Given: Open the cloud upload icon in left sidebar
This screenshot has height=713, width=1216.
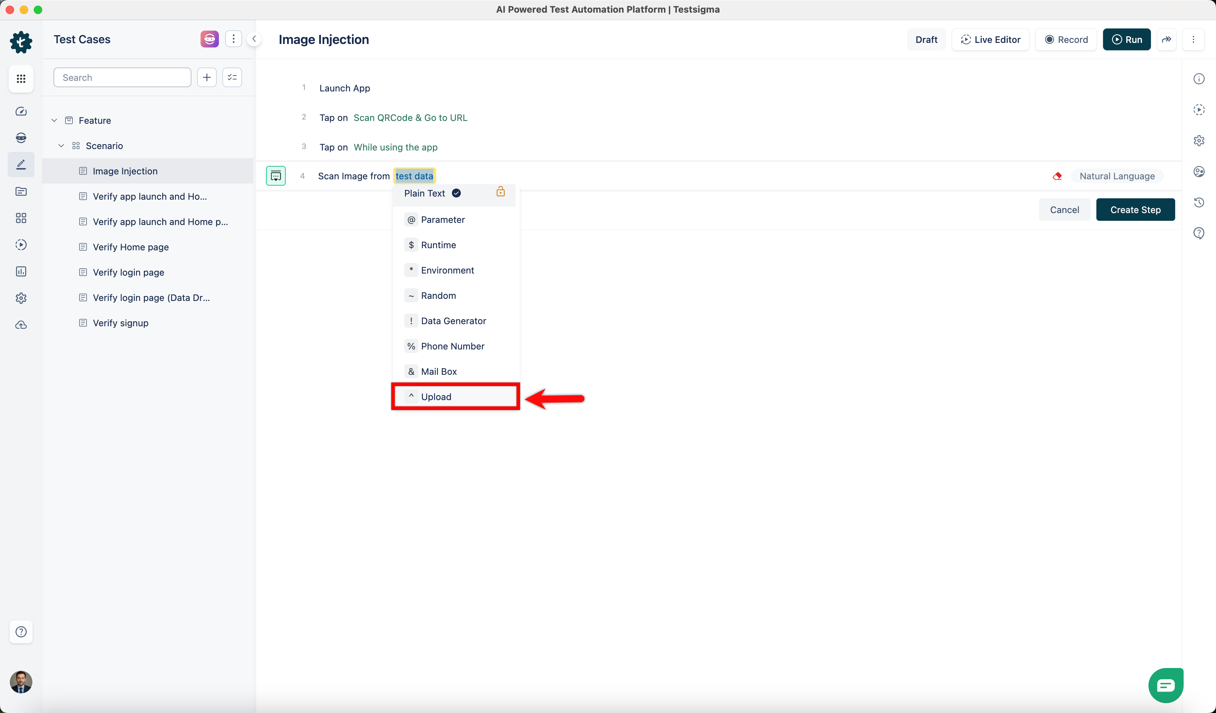Looking at the screenshot, I should pos(21,325).
